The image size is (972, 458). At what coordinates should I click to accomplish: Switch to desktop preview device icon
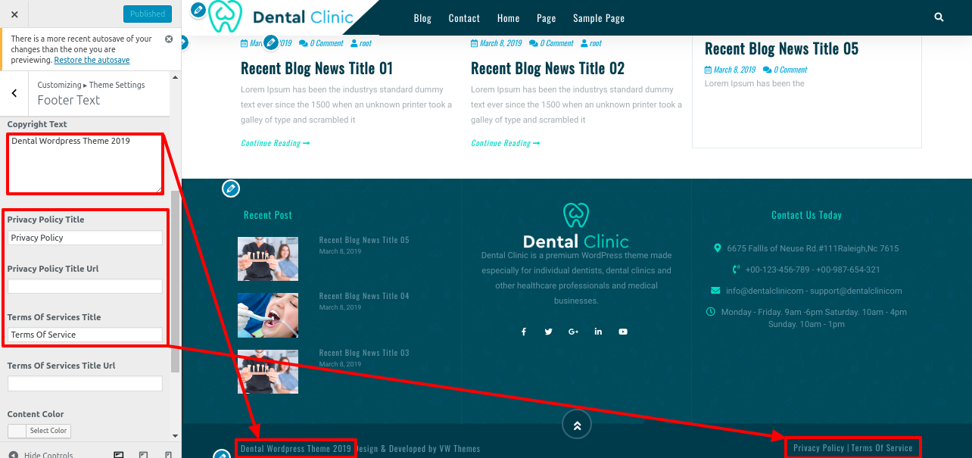(119, 455)
